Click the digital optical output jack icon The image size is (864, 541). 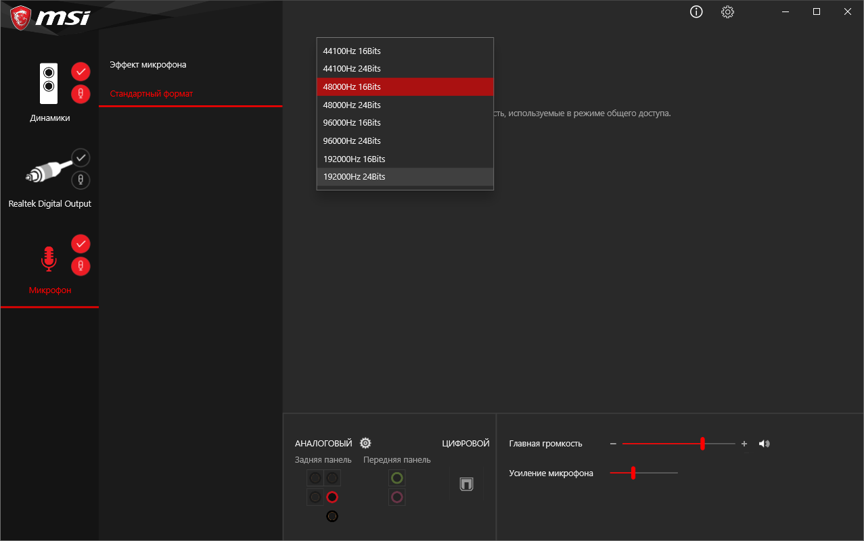click(466, 484)
